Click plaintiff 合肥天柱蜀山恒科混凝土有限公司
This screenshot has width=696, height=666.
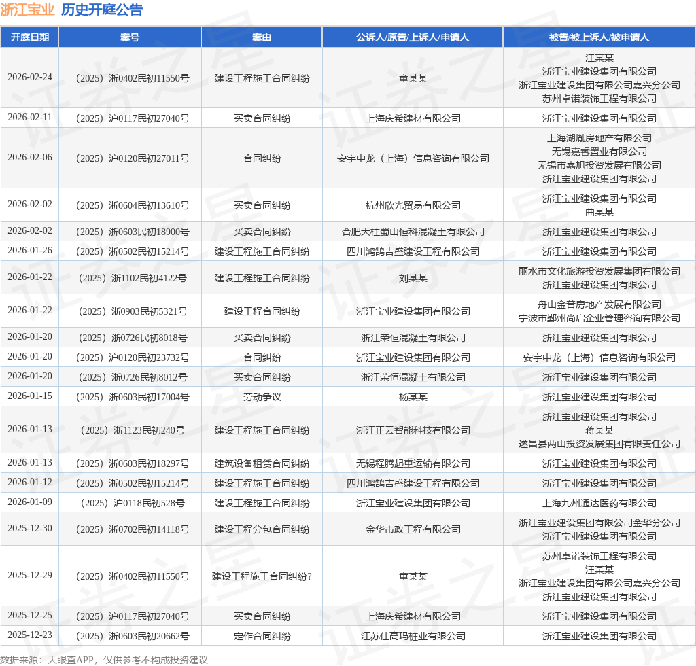tap(413, 232)
